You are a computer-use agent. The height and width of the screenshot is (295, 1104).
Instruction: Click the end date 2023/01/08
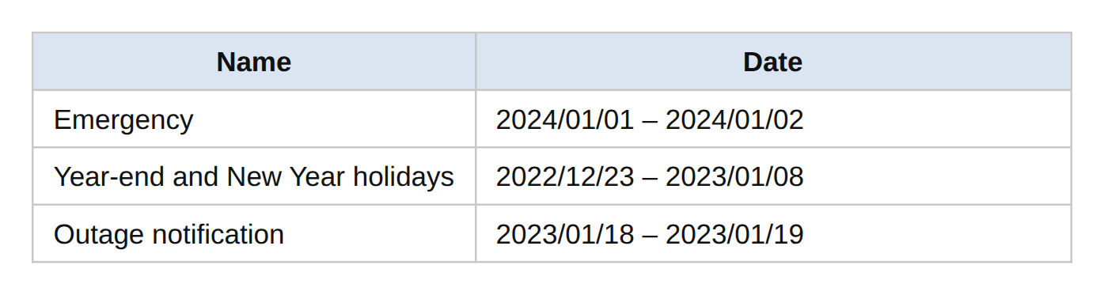(734, 176)
